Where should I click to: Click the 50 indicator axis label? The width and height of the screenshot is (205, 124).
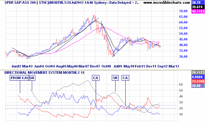[181, 90]
